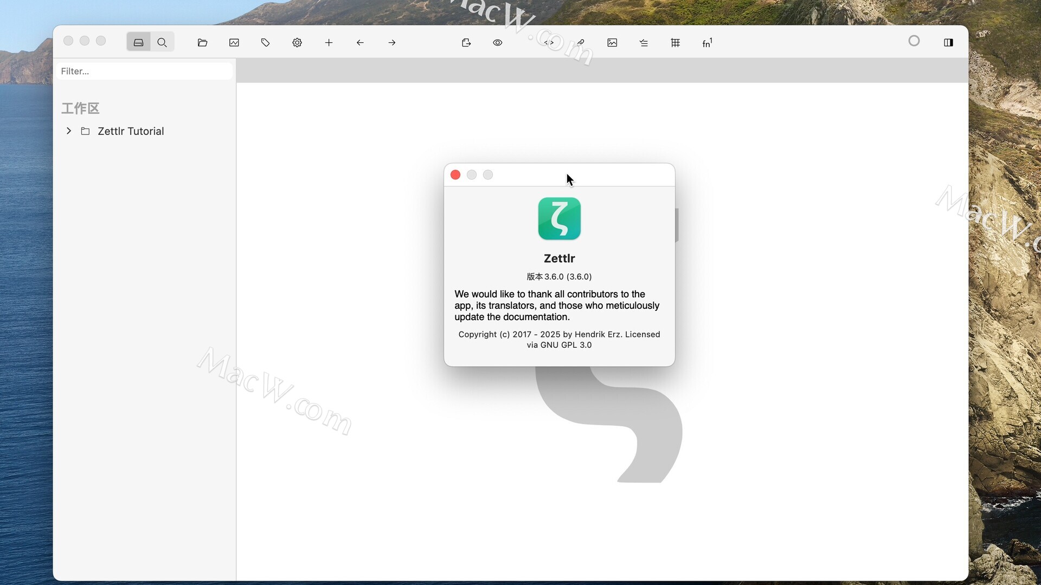This screenshot has width=1041, height=585.
Task: Click the 工作区 workspace heading
Action: [x=80, y=108]
